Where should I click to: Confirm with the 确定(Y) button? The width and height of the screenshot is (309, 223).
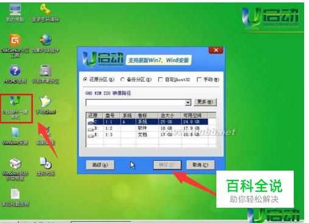[167, 165]
